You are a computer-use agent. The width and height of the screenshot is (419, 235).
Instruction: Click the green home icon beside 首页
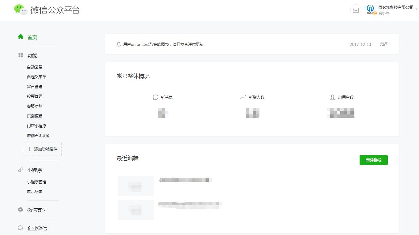coord(21,37)
